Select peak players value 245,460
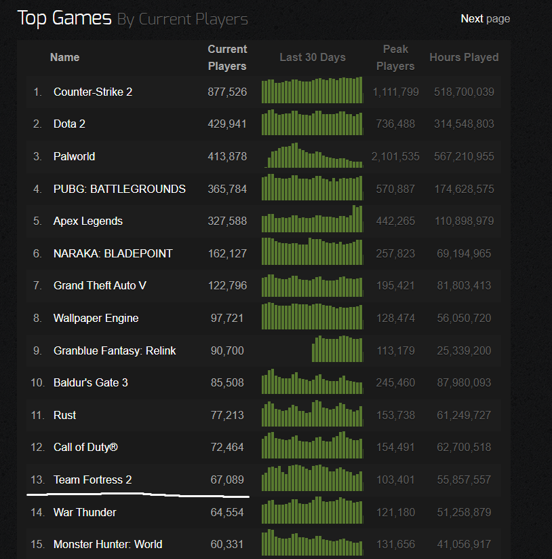This screenshot has width=552, height=559. pos(395,382)
